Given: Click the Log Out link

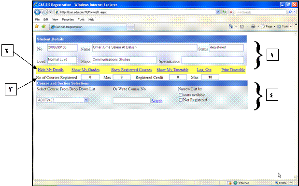Looking at the screenshot, I should [x=204, y=70].
